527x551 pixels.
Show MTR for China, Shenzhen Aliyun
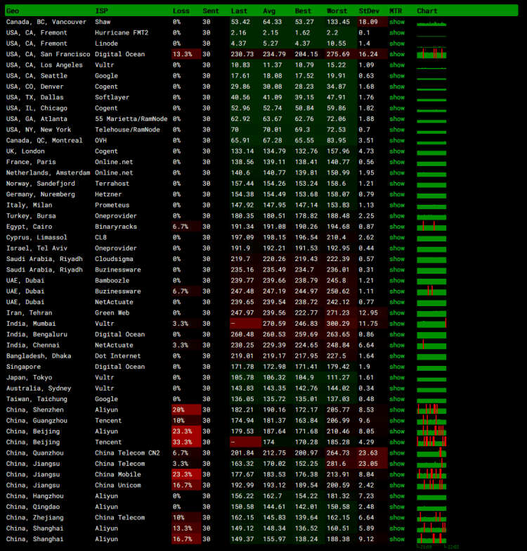(397, 410)
